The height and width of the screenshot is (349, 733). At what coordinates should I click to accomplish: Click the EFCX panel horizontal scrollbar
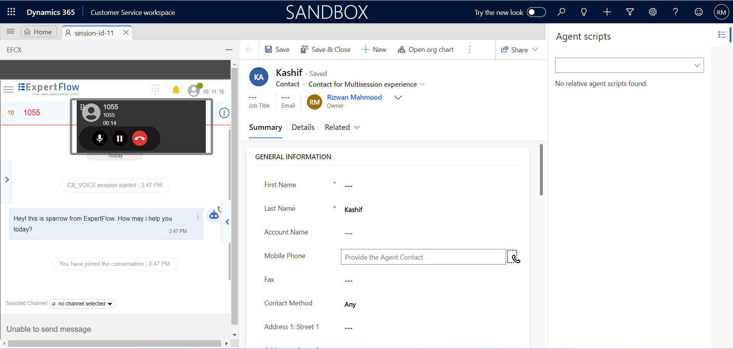tap(115, 343)
